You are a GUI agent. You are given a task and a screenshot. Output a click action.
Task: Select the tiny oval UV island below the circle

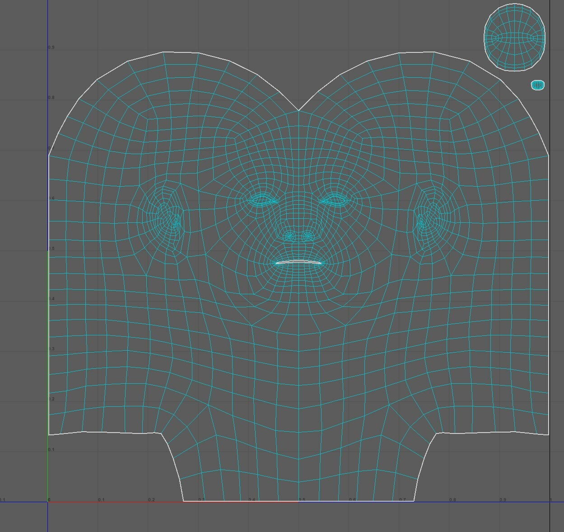click(538, 85)
